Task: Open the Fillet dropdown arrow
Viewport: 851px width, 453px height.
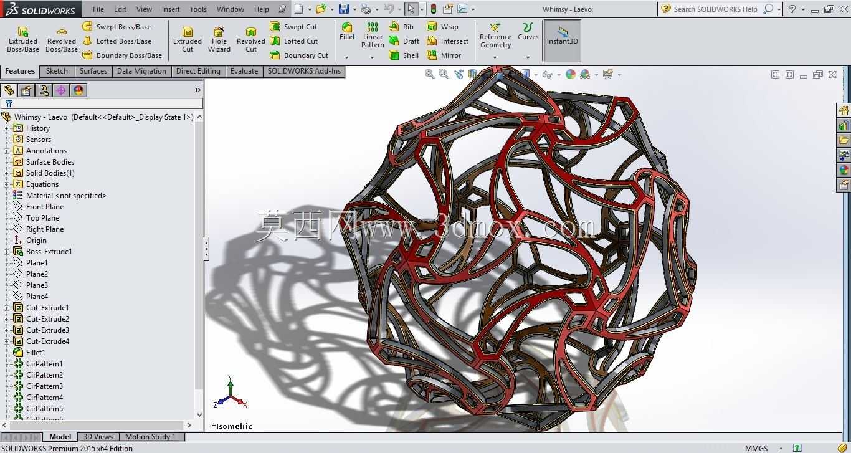Action: (x=347, y=57)
